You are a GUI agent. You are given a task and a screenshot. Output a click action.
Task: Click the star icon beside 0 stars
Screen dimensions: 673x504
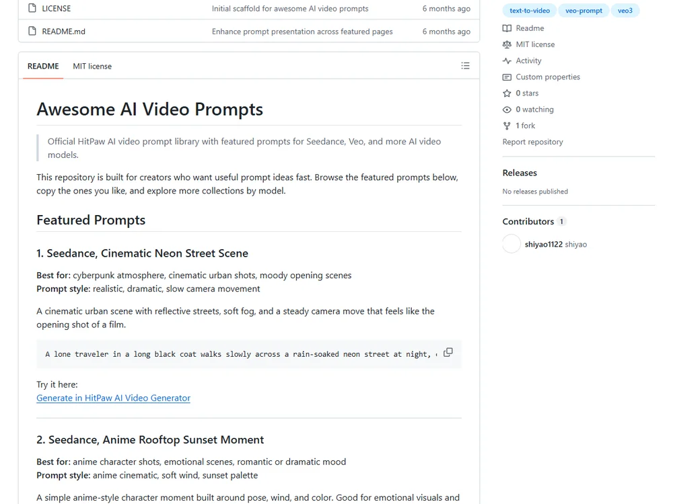pos(507,93)
